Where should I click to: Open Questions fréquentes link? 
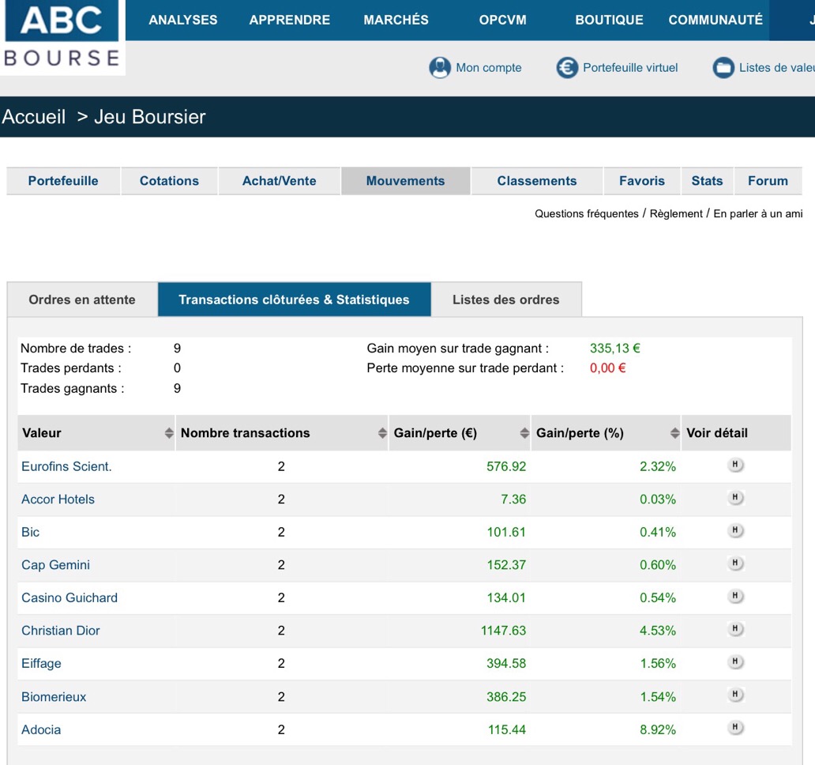click(586, 213)
